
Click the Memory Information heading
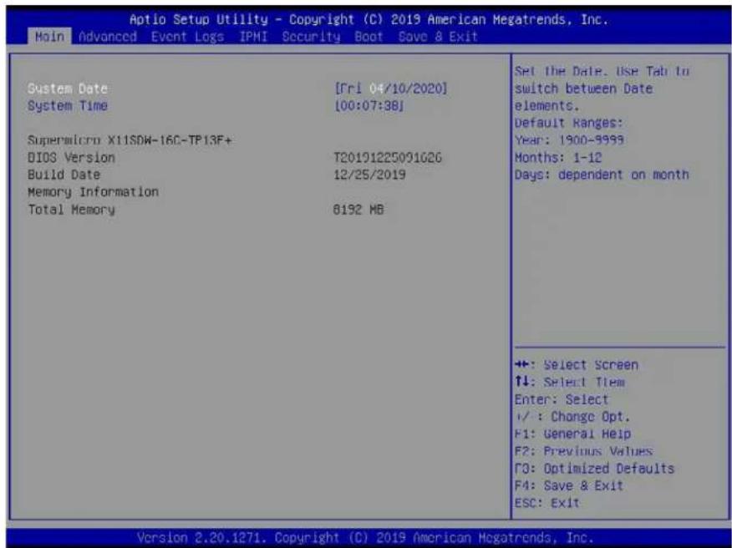point(94,192)
